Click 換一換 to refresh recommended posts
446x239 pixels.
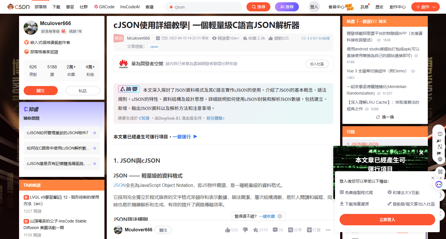[x=385, y=117]
